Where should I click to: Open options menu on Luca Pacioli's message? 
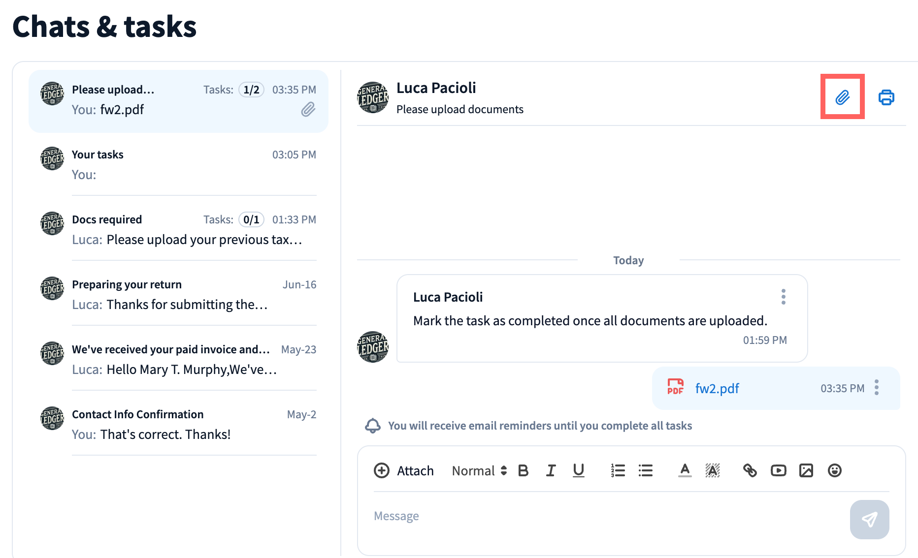click(x=783, y=297)
